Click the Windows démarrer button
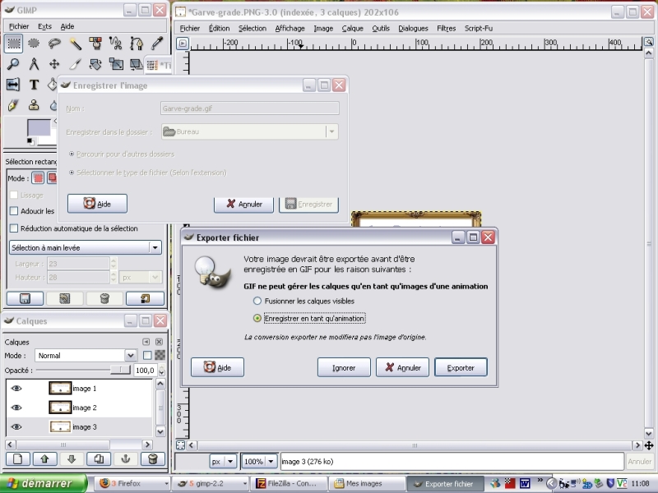The width and height of the screenshot is (658, 493). tap(43, 483)
